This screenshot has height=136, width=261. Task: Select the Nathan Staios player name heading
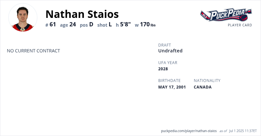tap(82, 14)
